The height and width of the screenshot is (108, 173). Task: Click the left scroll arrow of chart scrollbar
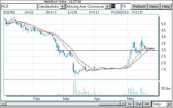point(3,104)
